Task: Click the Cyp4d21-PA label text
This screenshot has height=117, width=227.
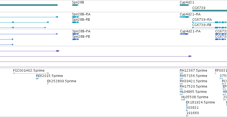Action: pos(190,31)
